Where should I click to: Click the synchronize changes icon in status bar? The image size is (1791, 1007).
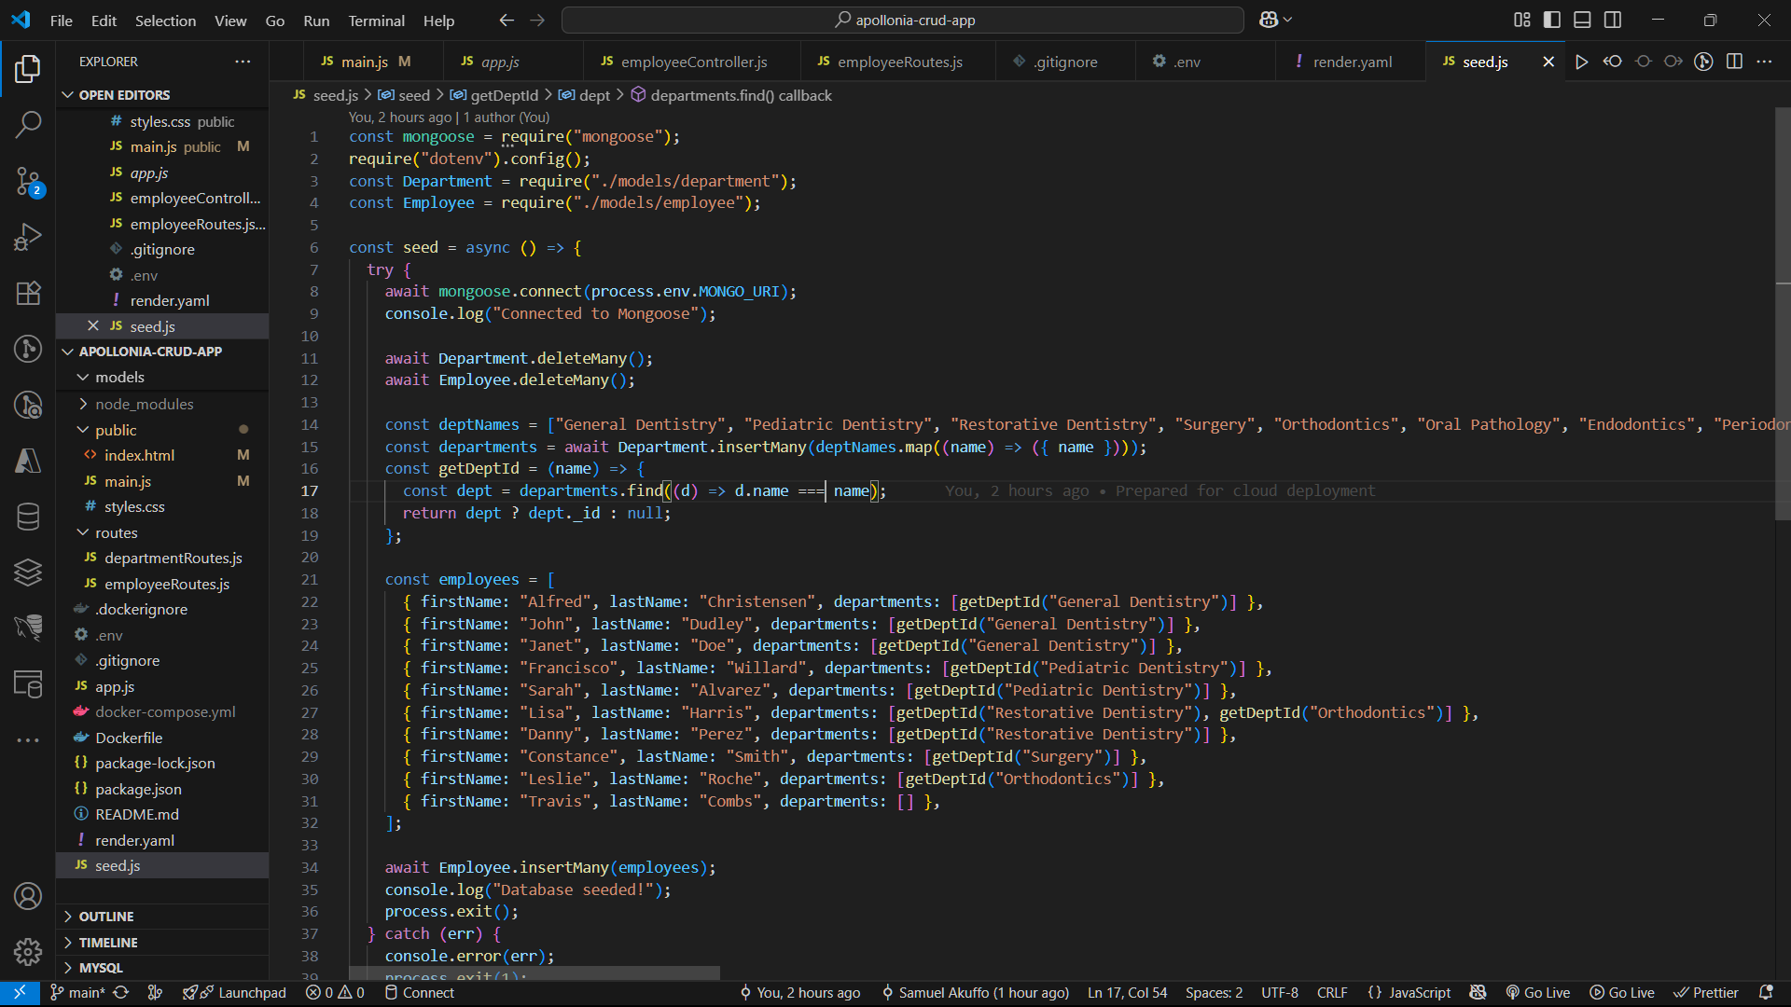click(x=121, y=993)
